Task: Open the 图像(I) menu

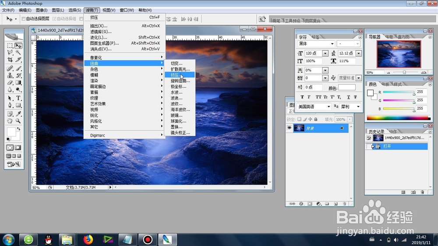Action: click(x=41, y=10)
